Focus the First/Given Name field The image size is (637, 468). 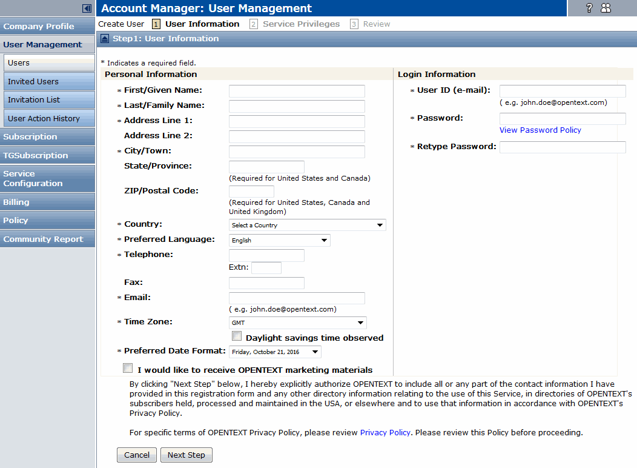click(x=297, y=91)
